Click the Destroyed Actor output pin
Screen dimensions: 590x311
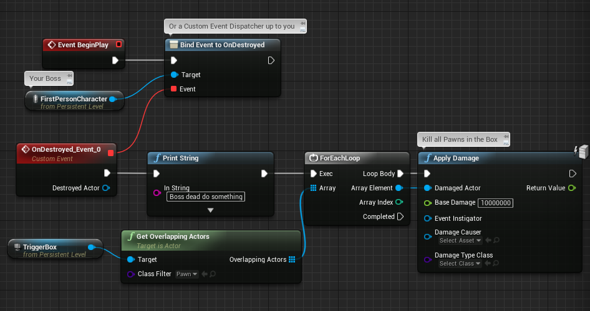coord(106,188)
